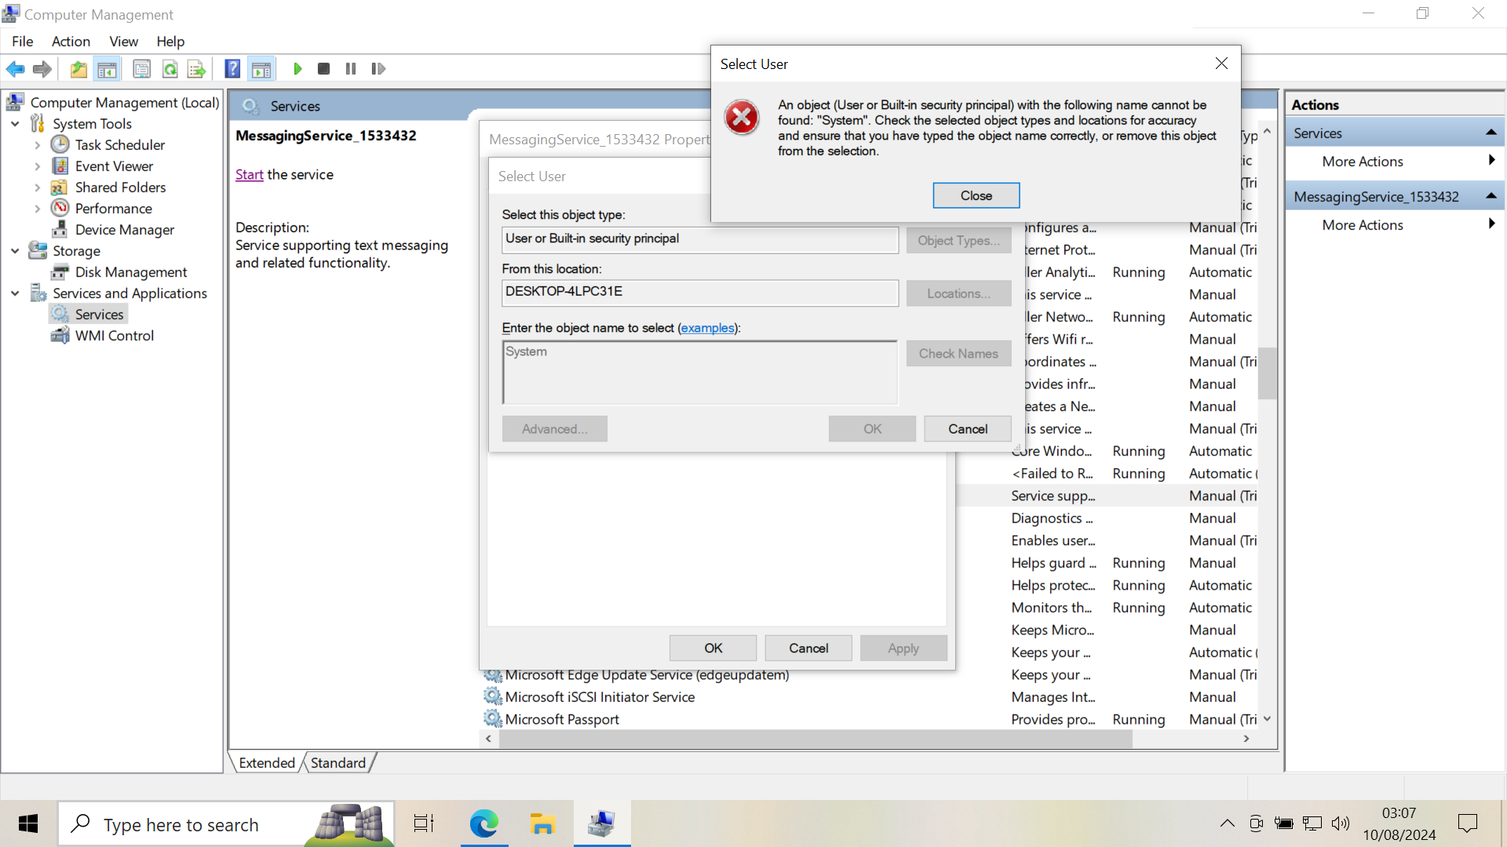Switch to the Standard tab
This screenshot has height=847, width=1507.
click(338, 762)
